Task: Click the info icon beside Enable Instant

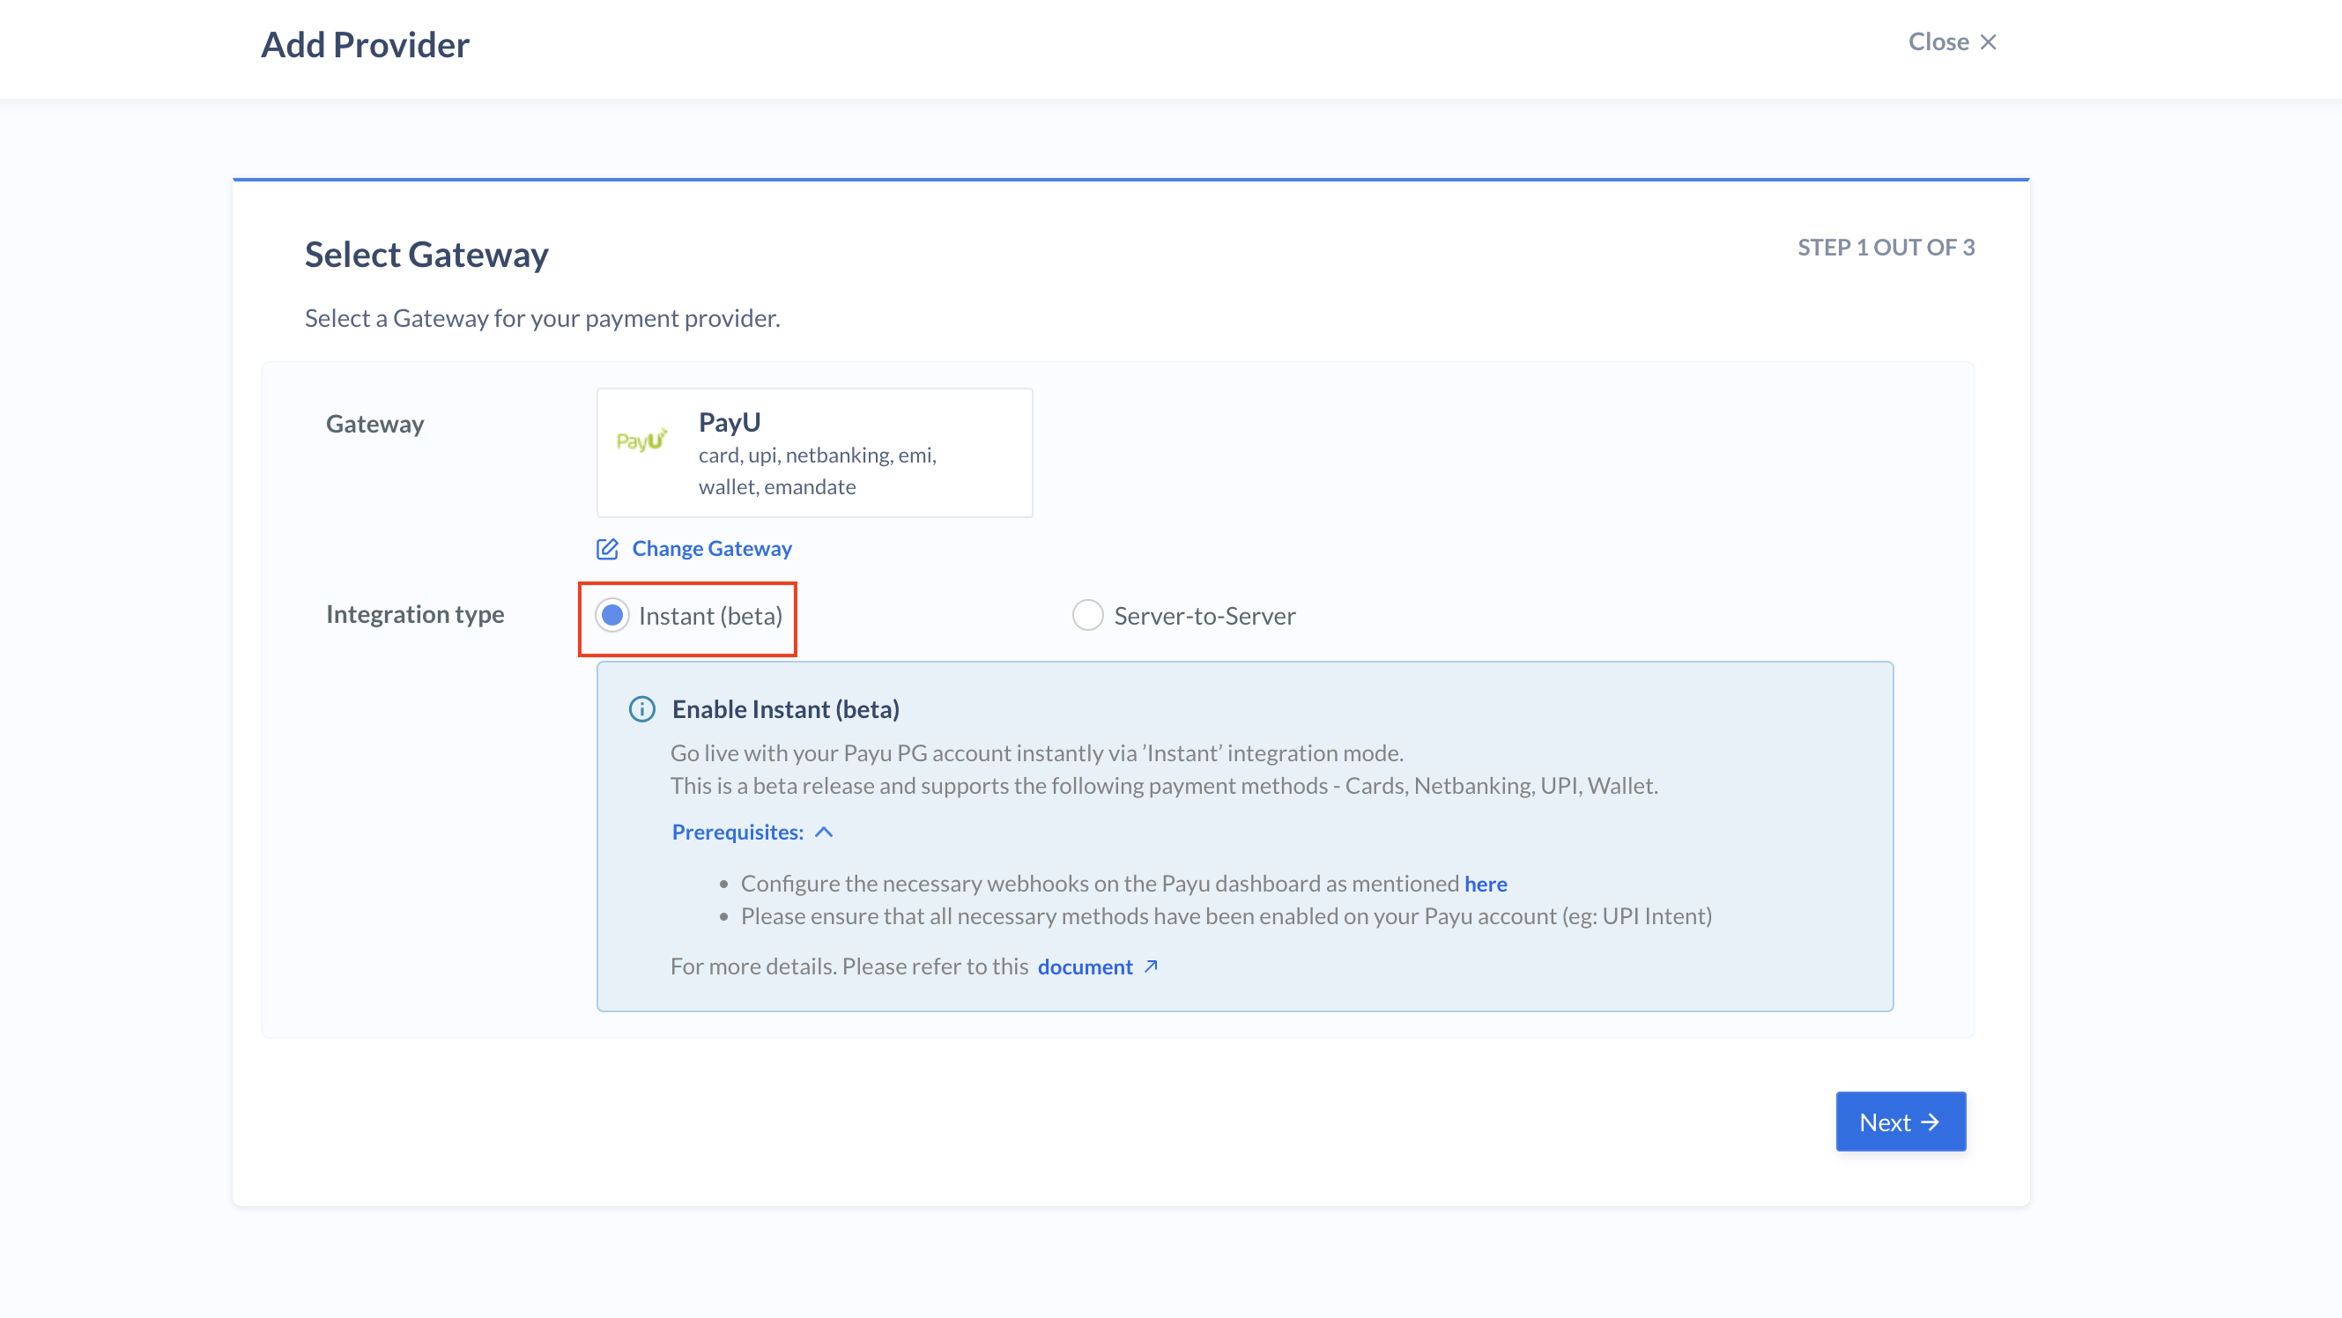Action: [641, 709]
